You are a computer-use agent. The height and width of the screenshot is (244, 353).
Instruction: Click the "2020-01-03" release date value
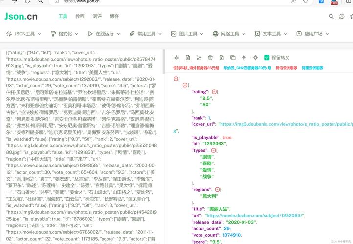click(241, 222)
